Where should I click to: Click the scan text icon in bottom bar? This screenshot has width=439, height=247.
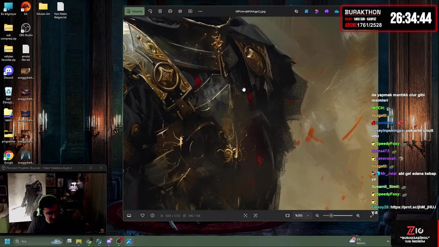tap(256, 215)
